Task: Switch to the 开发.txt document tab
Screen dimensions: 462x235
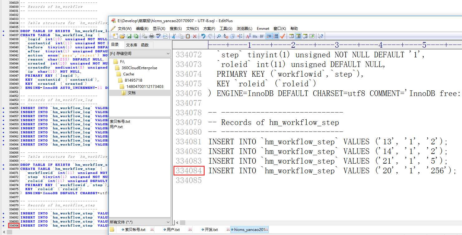Action: point(211,230)
